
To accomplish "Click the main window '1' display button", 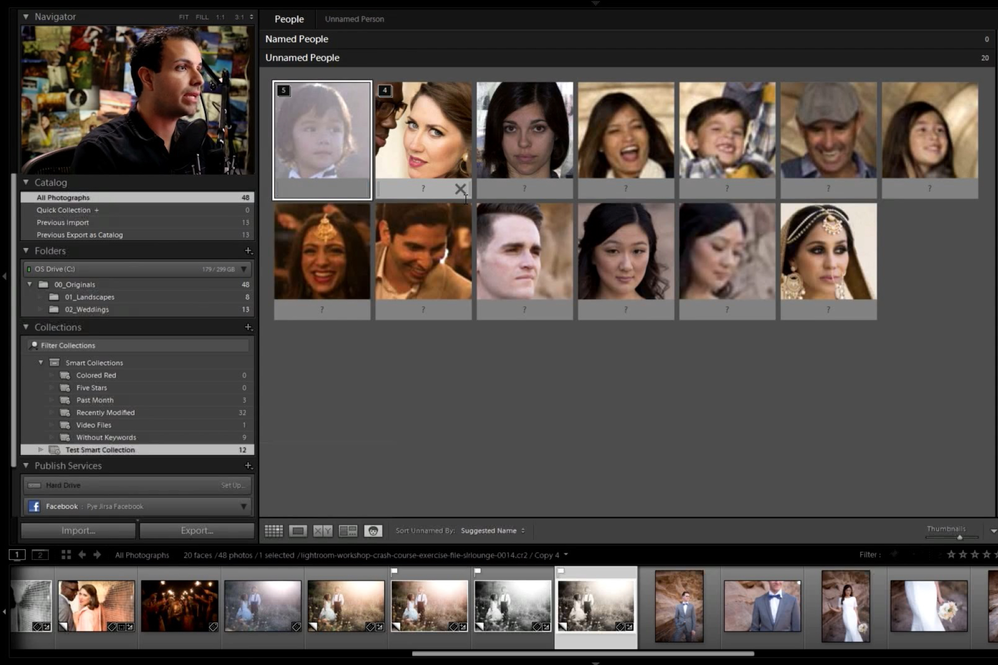I will pyautogui.click(x=17, y=555).
